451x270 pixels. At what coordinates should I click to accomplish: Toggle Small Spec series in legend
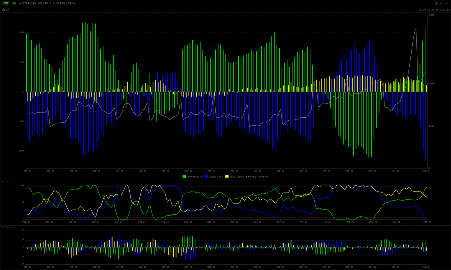tap(234, 176)
